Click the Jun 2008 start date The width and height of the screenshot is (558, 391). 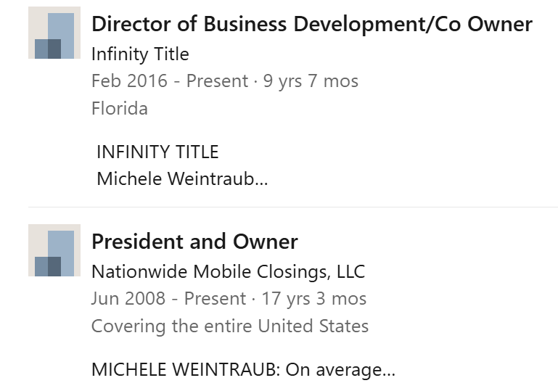pyautogui.click(x=128, y=298)
